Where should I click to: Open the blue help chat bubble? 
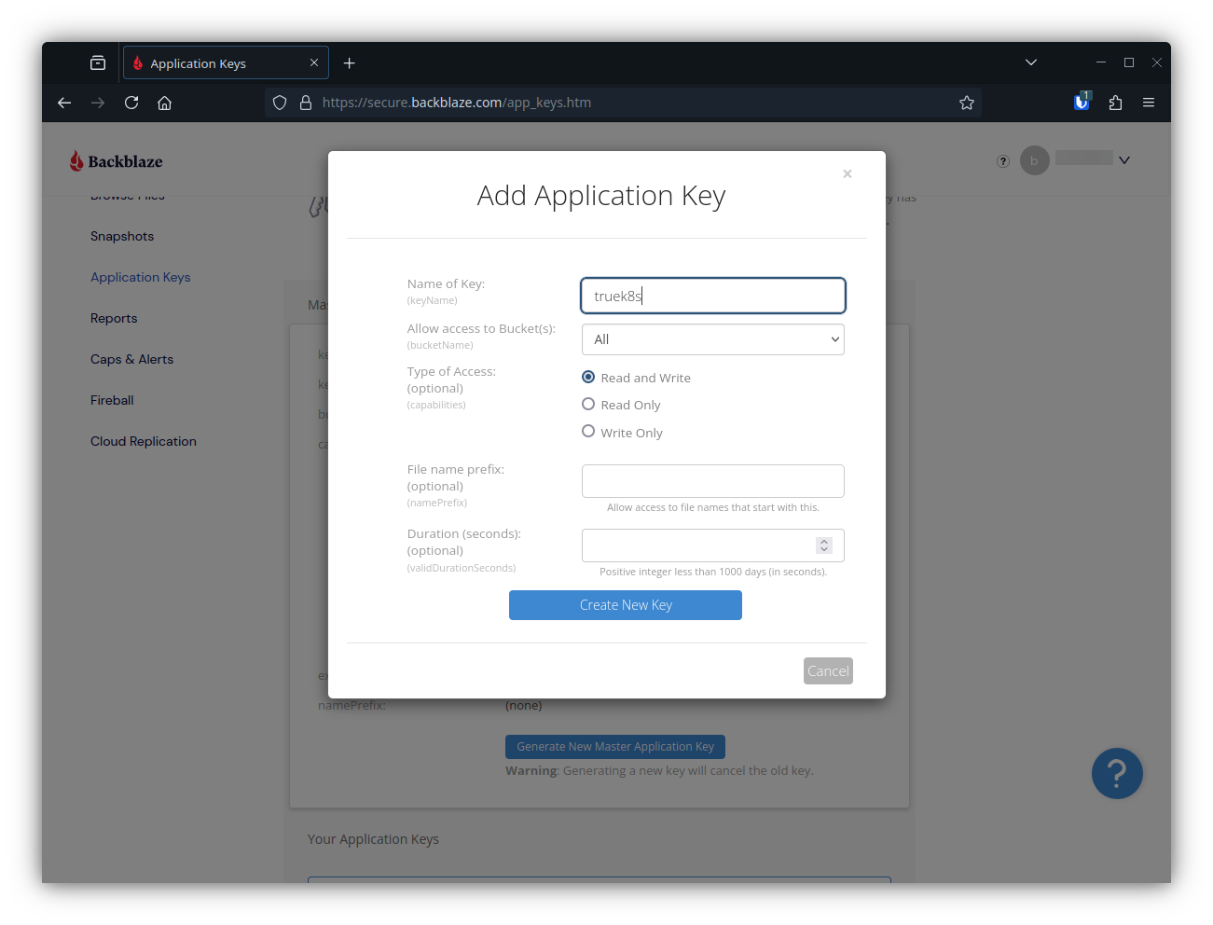pos(1116,773)
